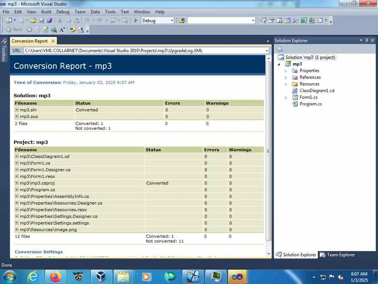Open the Tools menu

(110, 11)
